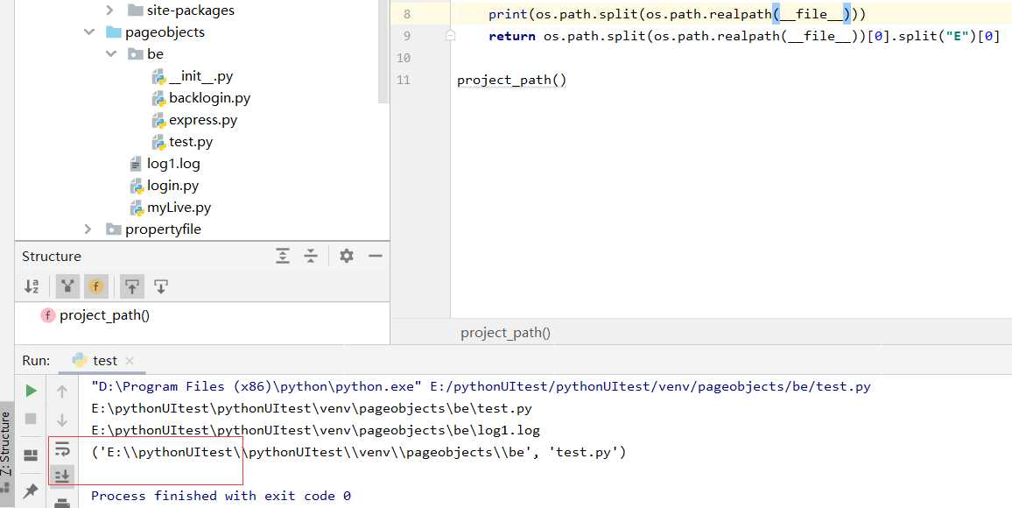Open log1.log file
This screenshot has height=508, width=1012.
173,164
